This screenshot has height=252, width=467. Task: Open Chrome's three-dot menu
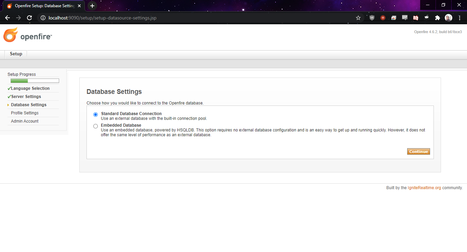[459, 18]
